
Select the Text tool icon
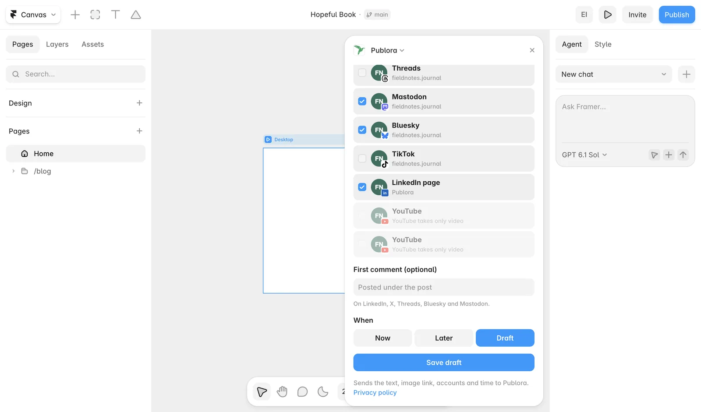coord(116,14)
